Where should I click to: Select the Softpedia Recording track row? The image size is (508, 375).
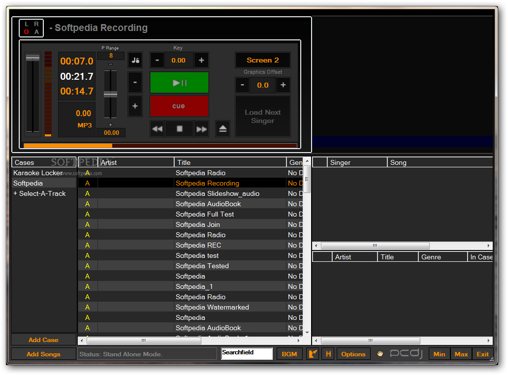click(x=190, y=183)
